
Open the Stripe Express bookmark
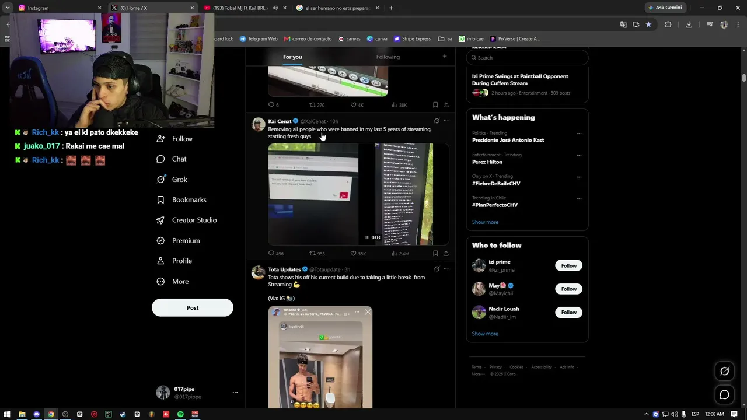point(412,39)
